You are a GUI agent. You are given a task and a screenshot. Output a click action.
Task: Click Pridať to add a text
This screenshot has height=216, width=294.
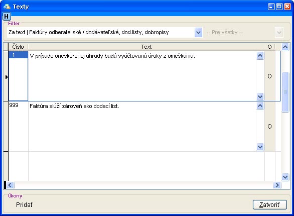25,205
